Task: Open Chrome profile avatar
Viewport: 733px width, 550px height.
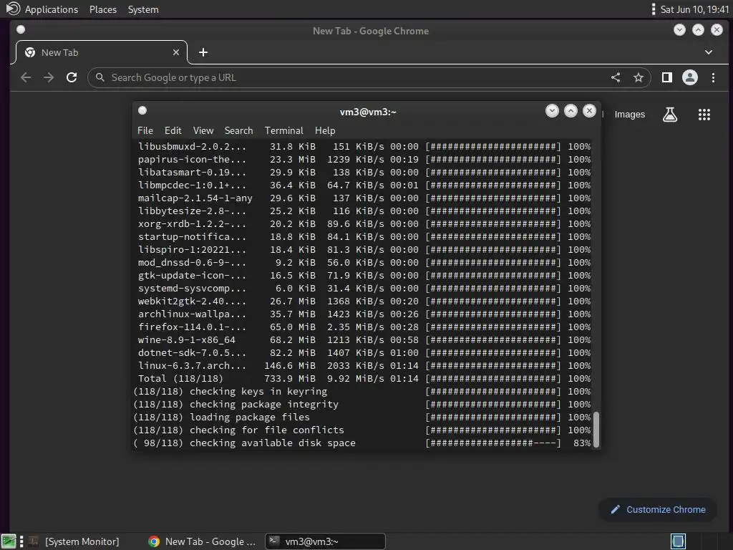Action: [690, 77]
